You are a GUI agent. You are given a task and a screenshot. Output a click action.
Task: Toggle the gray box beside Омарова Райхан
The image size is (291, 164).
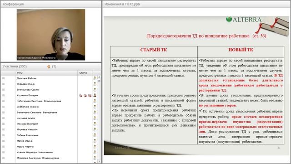(x=3, y=78)
